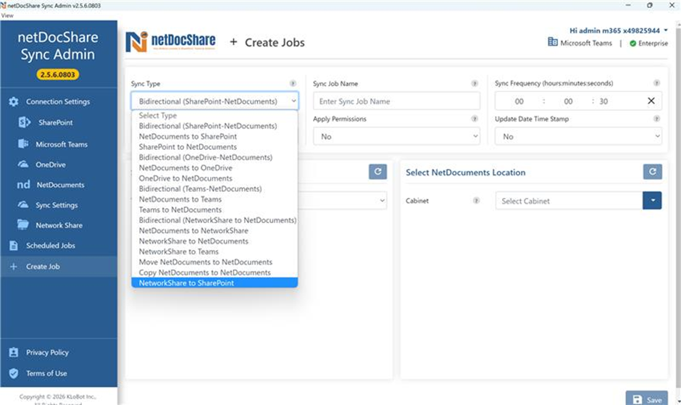Click the Sync Job Name help icon

click(x=475, y=83)
